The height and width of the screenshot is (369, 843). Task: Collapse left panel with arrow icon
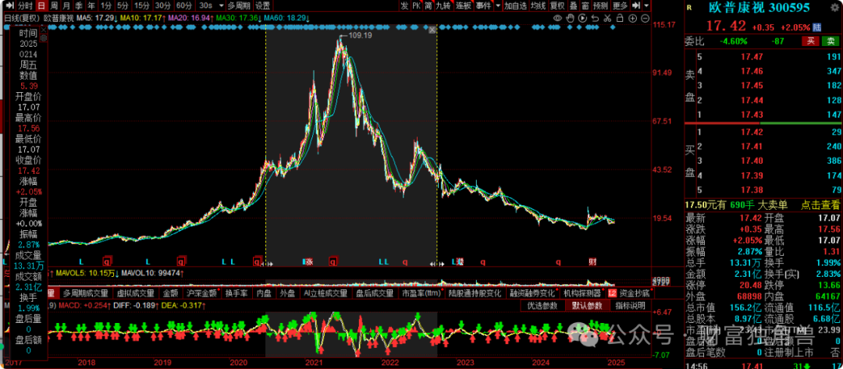(x=7, y=5)
